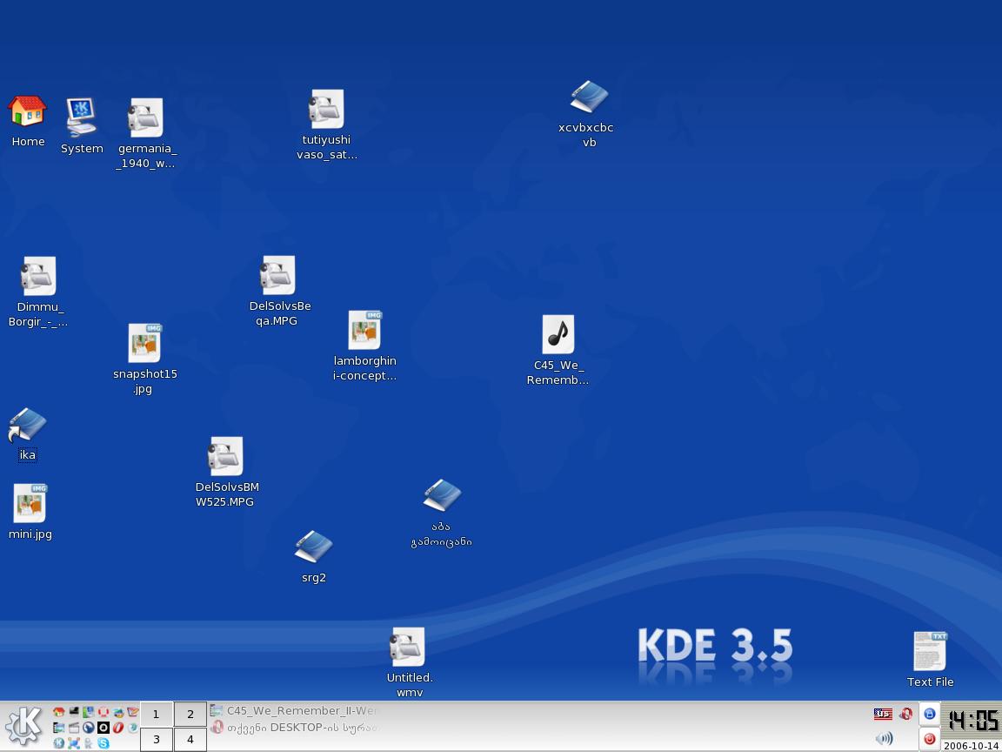Switch to virtual desktop 4
Image resolution: width=1002 pixels, height=752 pixels.
(x=190, y=740)
